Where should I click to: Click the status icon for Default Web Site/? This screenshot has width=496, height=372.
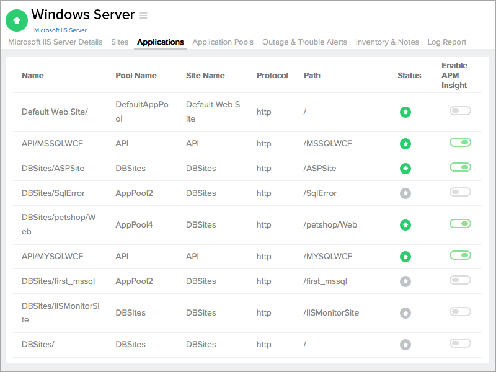405,112
